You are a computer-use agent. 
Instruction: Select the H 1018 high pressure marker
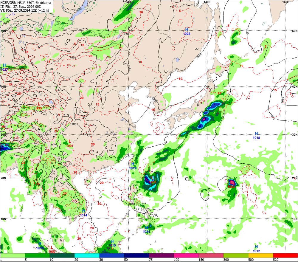[256, 135]
